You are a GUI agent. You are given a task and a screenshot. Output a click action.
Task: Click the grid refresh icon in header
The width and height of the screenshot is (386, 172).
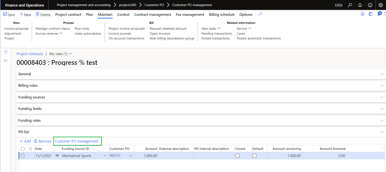coord(30,149)
